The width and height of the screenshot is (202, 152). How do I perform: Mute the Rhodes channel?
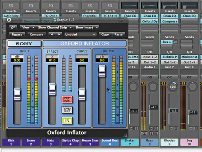click(171, 128)
